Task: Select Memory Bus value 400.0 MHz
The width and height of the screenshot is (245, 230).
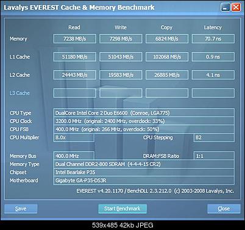Action: pyautogui.click(x=74, y=156)
